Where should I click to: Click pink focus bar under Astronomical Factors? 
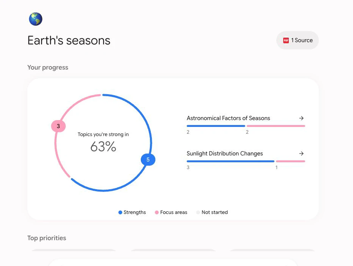pyautogui.click(x=276, y=126)
